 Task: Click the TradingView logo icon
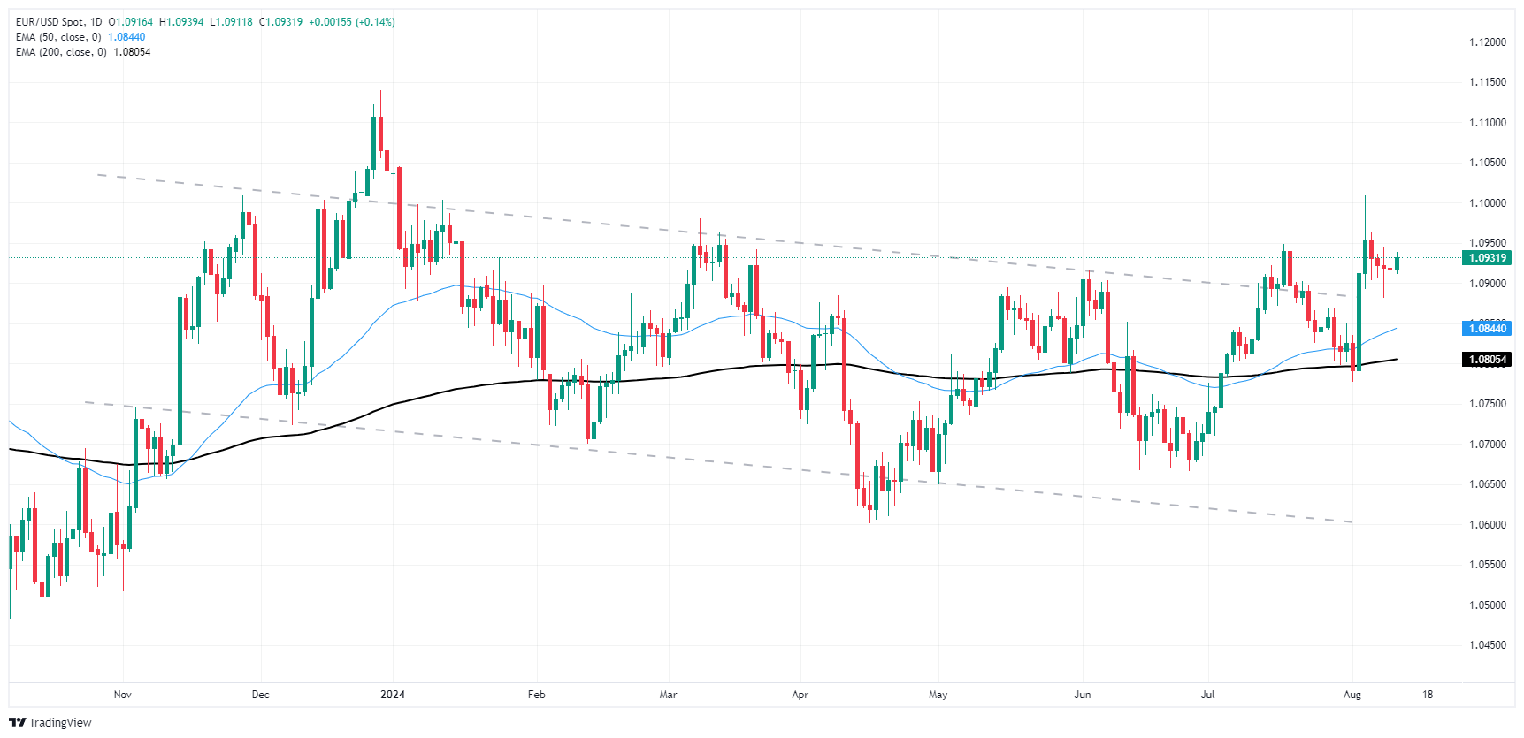tap(17, 722)
